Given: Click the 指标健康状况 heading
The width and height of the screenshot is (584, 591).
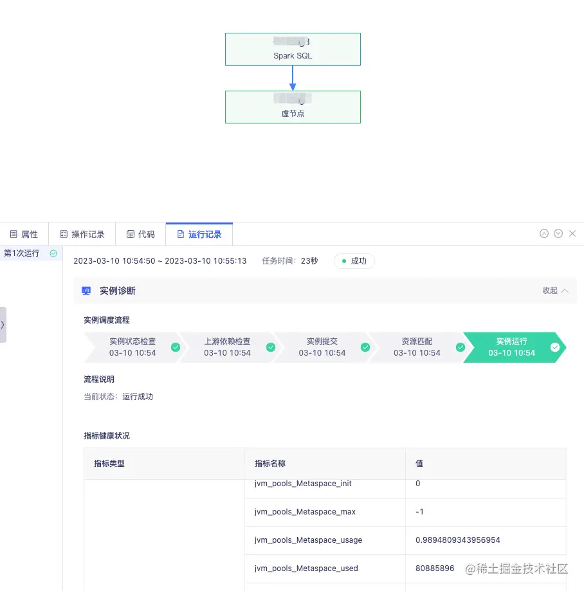Looking at the screenshot, I should [x=107, y=436].
